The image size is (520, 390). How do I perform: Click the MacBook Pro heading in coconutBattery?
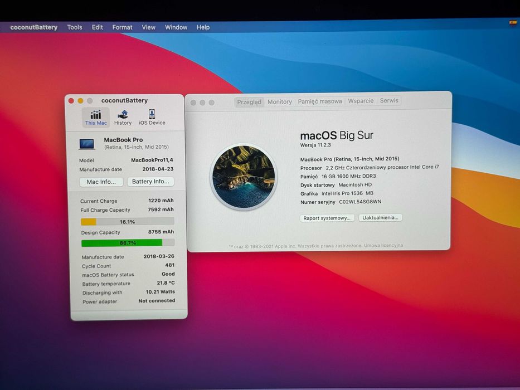(123, 140)
